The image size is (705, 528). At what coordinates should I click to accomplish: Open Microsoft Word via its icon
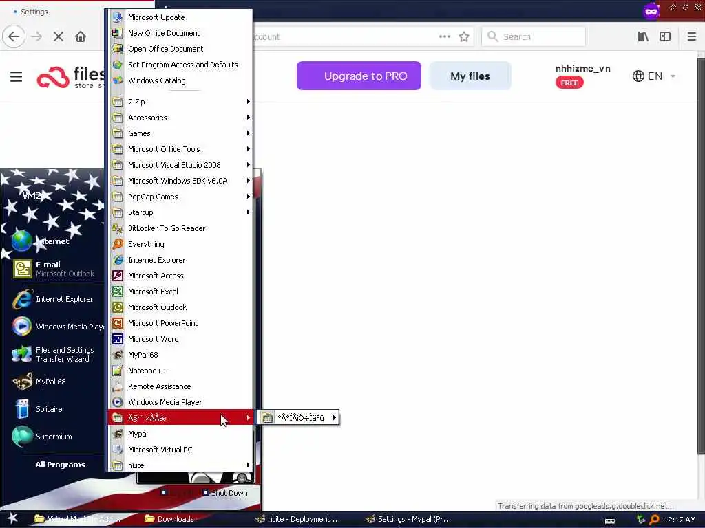pos(117,339)
